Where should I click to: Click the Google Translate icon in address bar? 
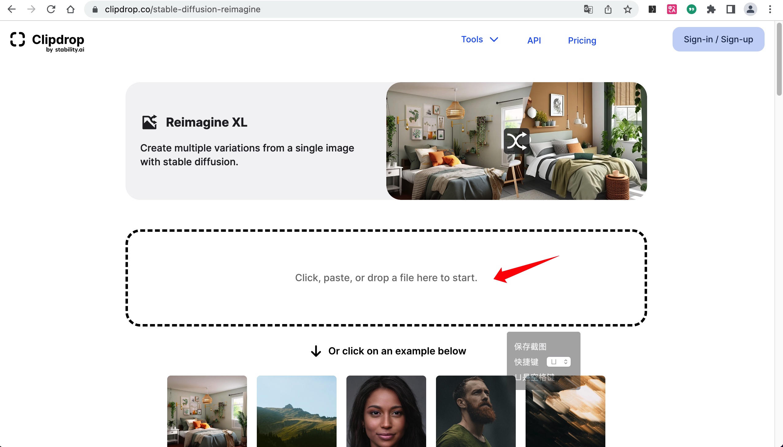[588, 10]
